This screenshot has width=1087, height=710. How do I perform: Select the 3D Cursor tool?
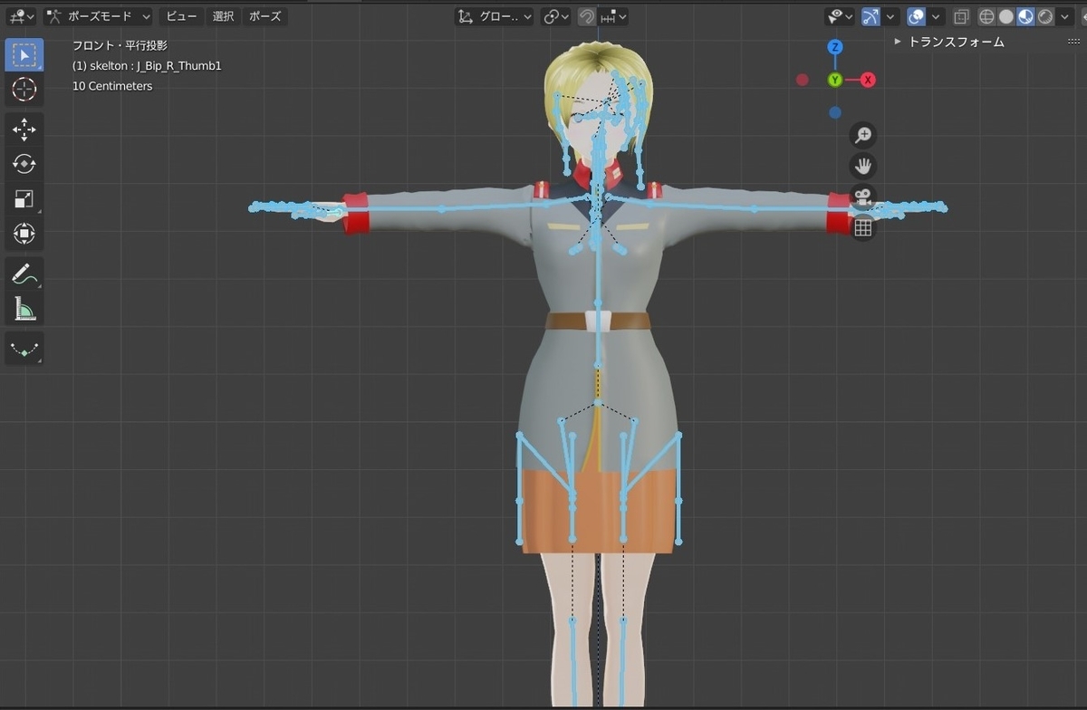point(24,89)
